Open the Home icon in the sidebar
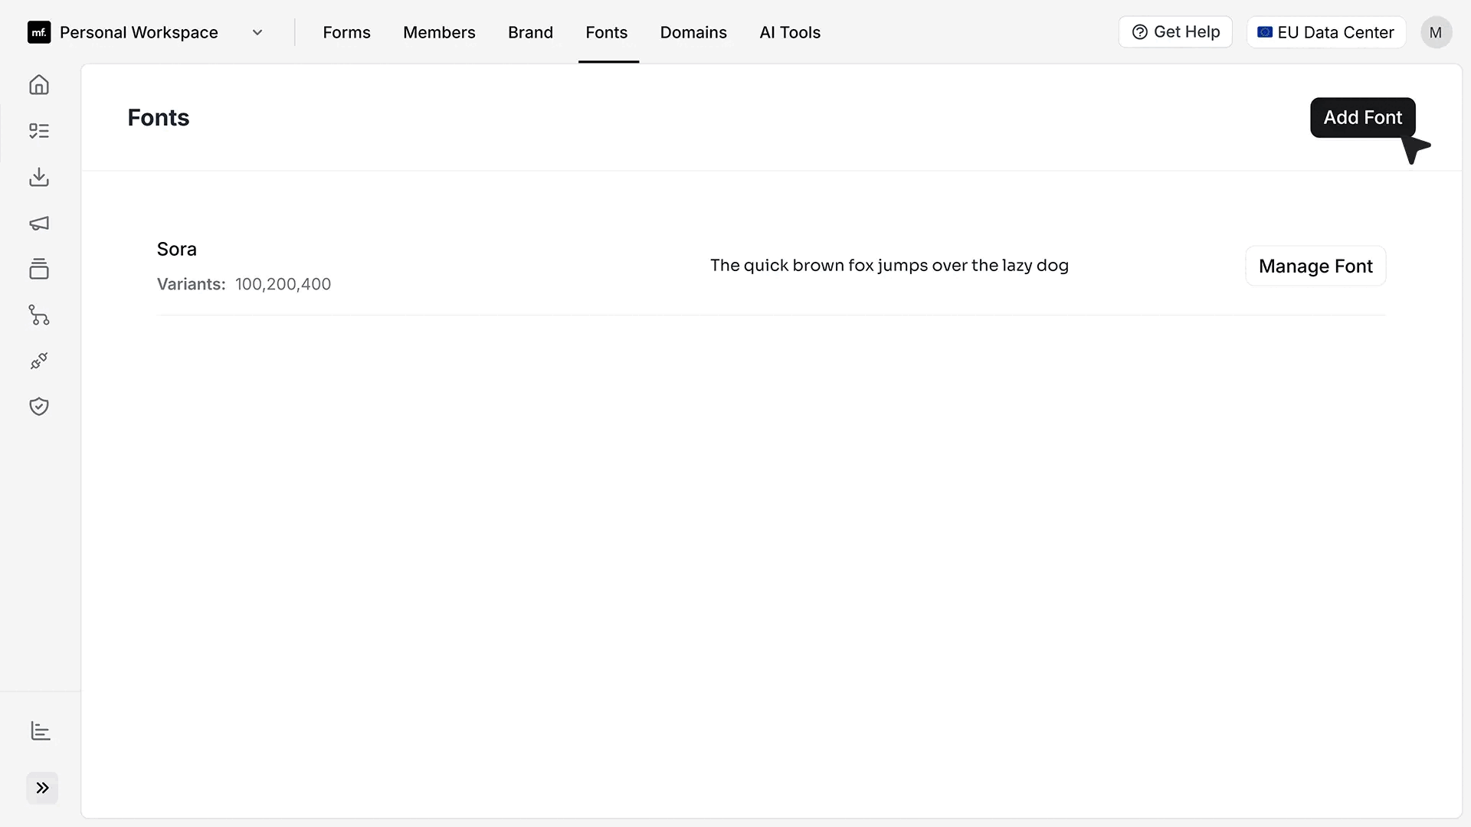Image resolution: width=1471 pixels, height=827 pixels. point(39,85)
